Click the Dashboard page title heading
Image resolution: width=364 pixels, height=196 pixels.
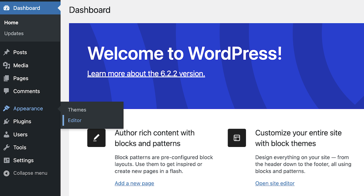(90, 10)
